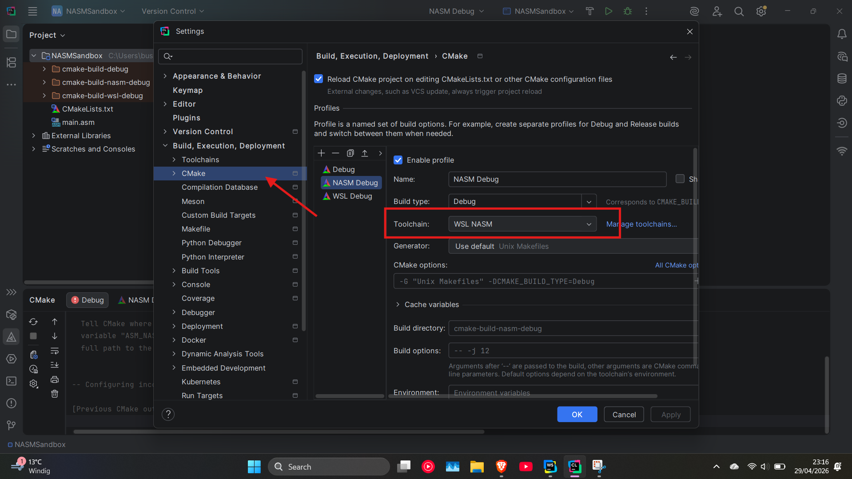Copy the selected CMake profile

[x=350, y=153]
